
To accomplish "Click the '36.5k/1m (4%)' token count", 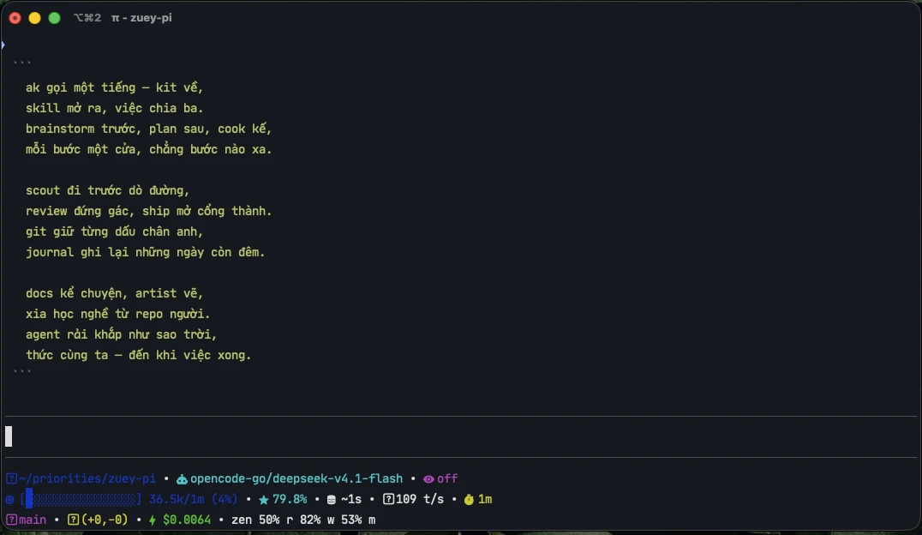I will (193, 499).
